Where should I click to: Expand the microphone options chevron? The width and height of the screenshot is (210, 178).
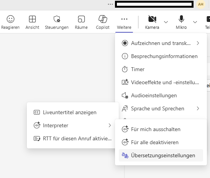click(195, 22)
